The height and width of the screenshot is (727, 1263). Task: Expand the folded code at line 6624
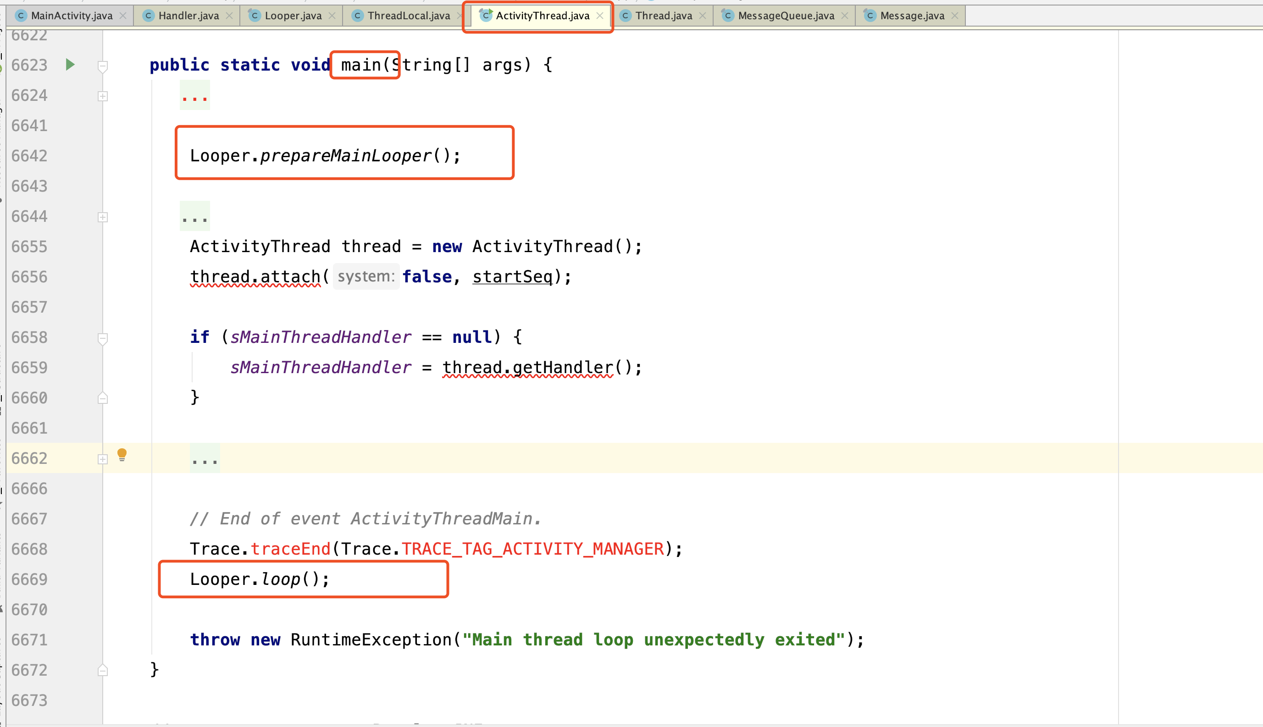[x=102, y=96]
